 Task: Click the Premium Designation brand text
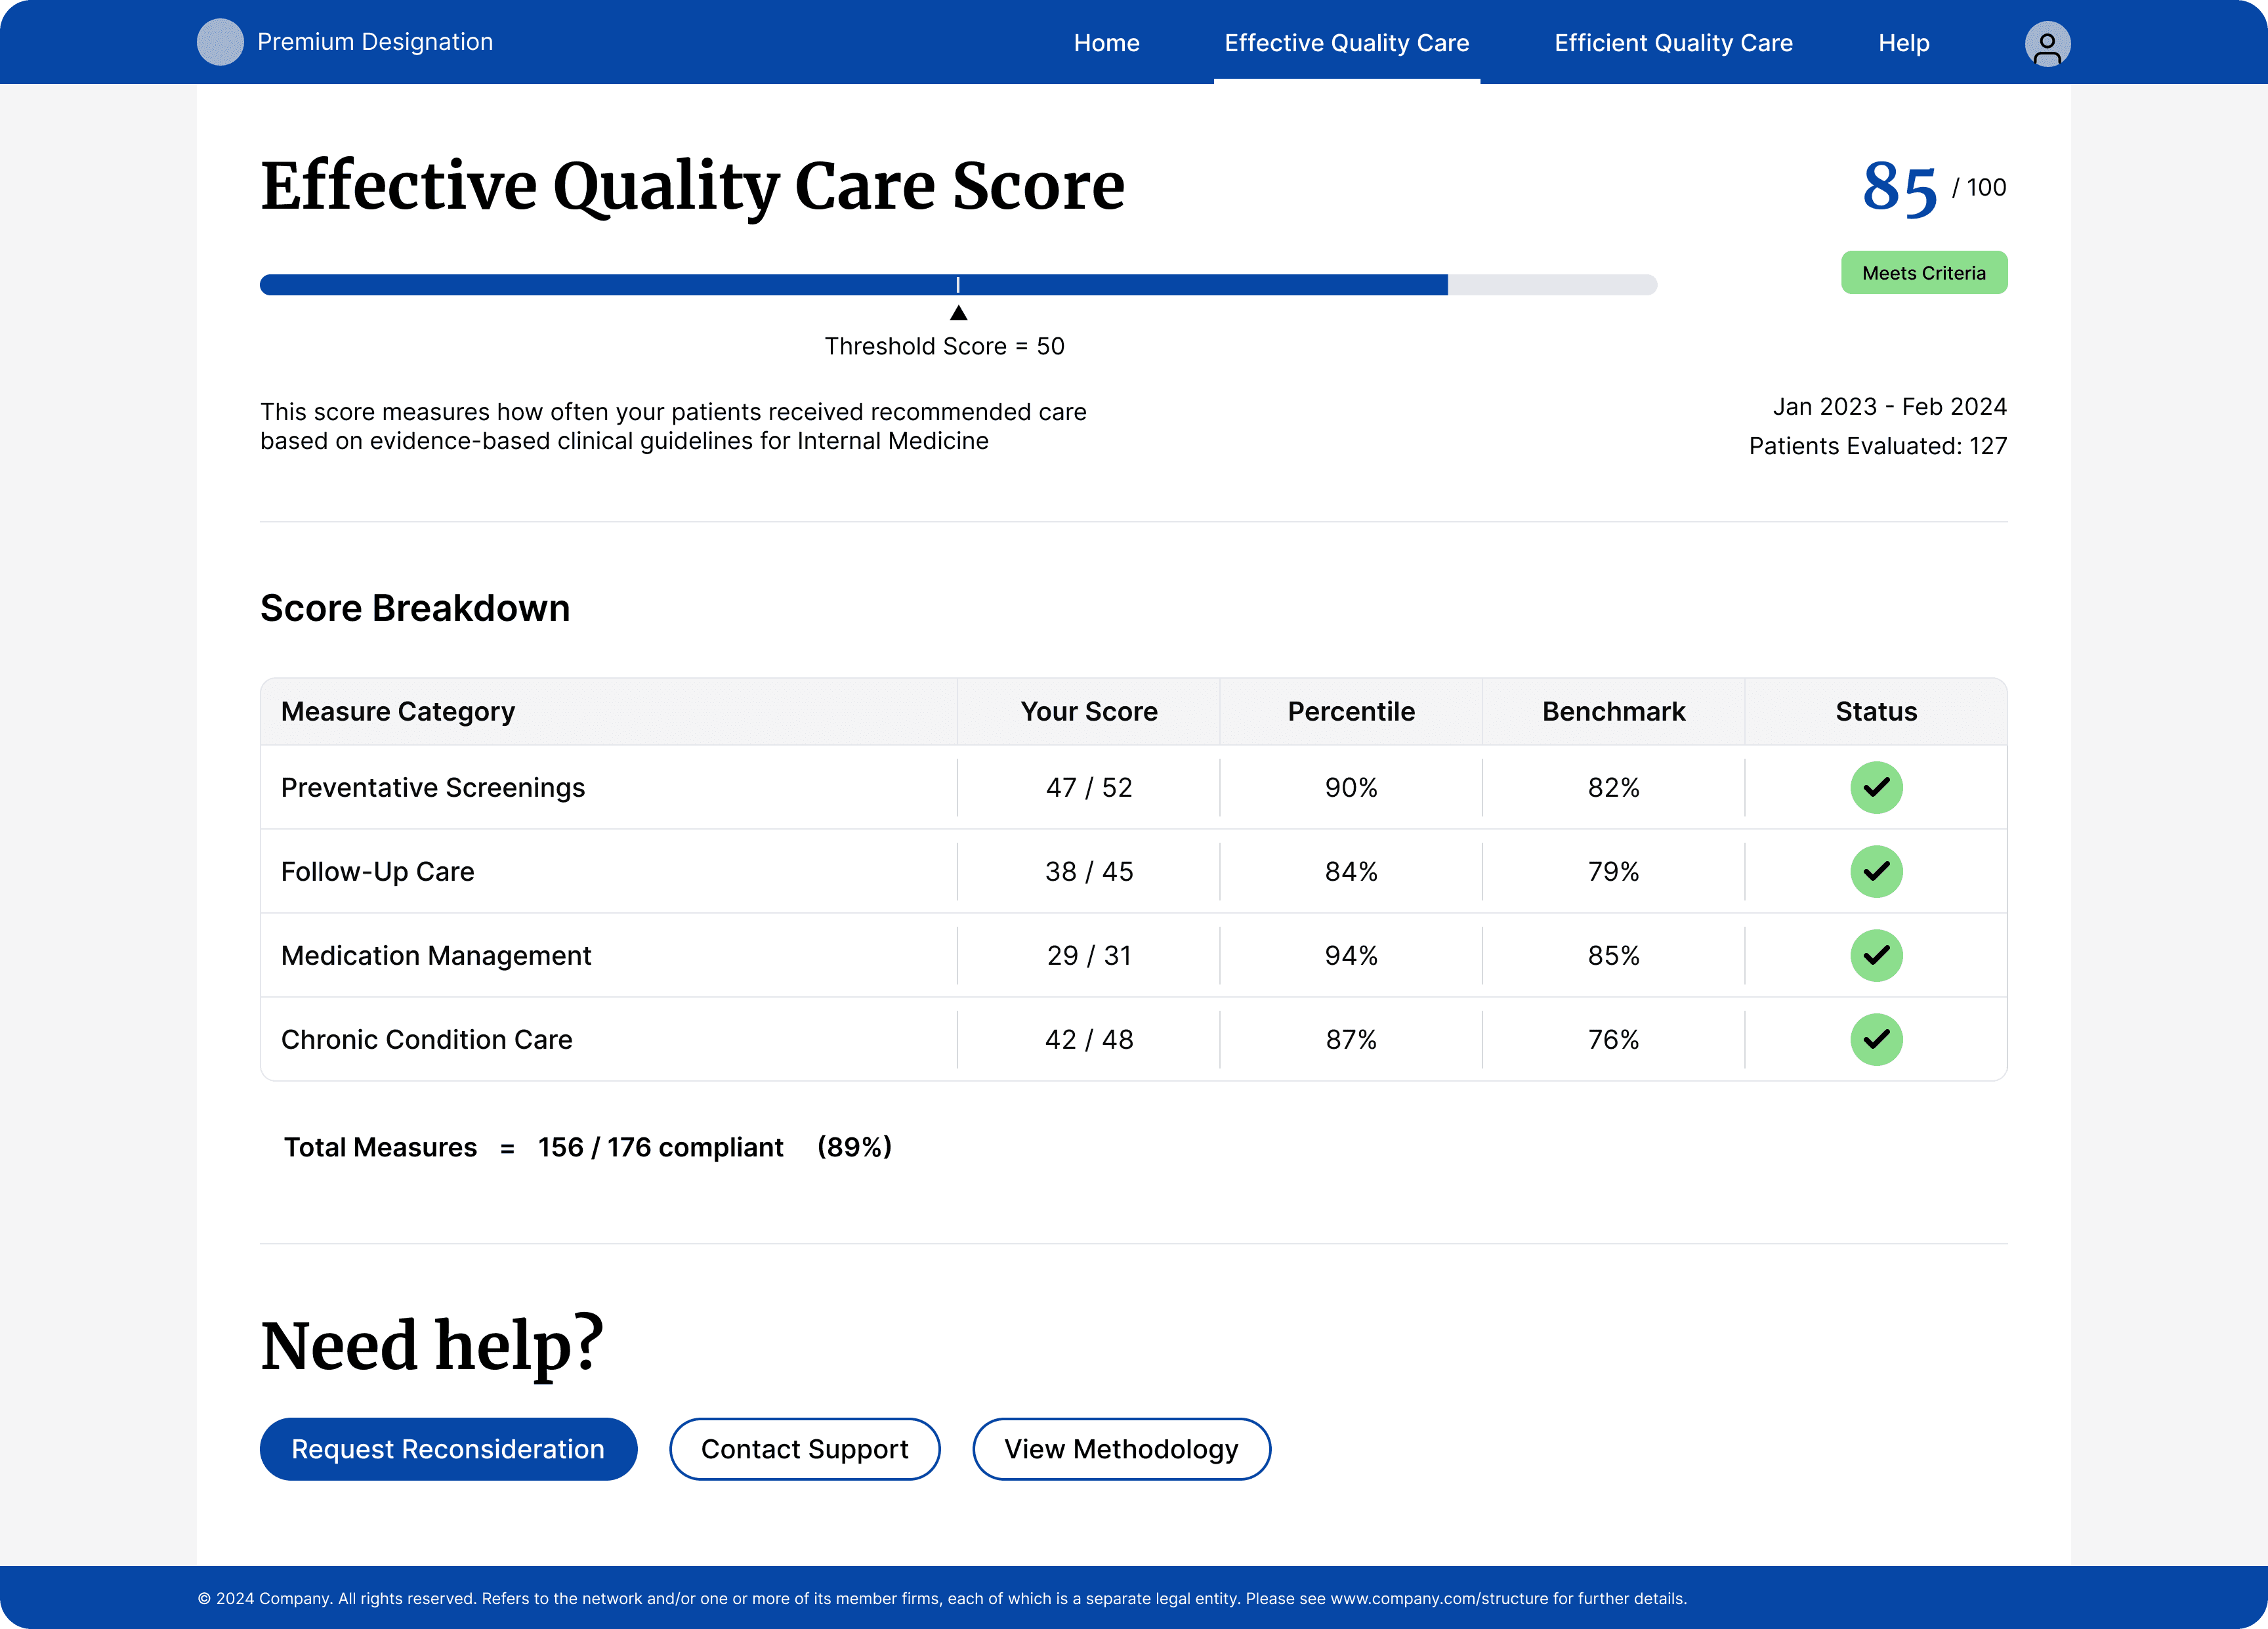point(375,42)
